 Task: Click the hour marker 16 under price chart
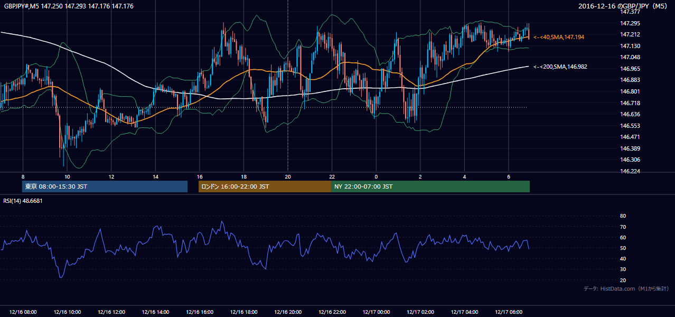pos(199,176)
